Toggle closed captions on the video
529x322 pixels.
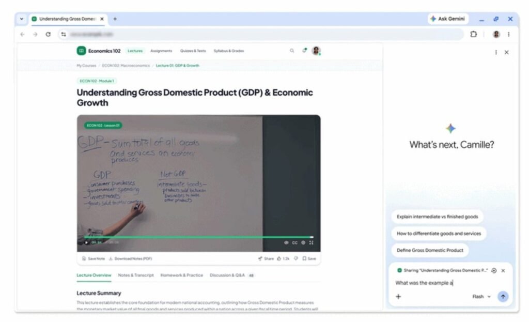(294, 243)
